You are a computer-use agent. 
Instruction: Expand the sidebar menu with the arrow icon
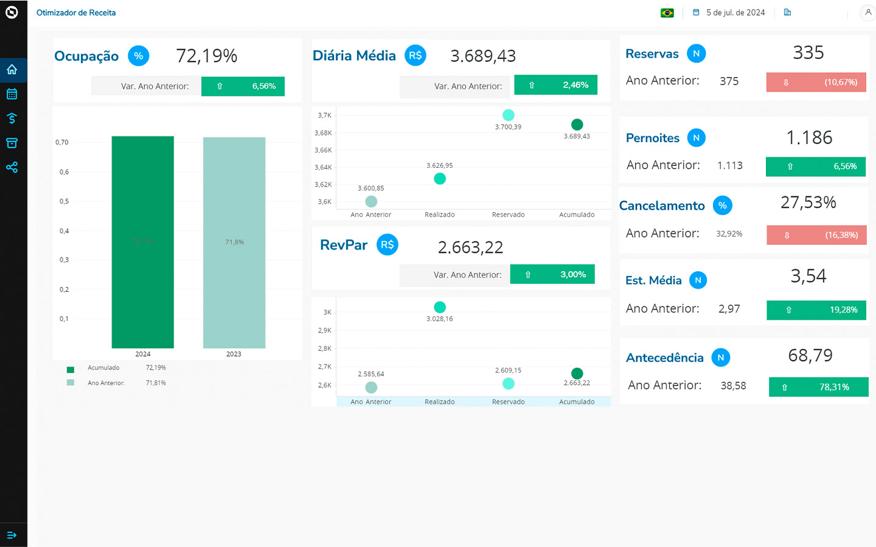tap(12, 535)
